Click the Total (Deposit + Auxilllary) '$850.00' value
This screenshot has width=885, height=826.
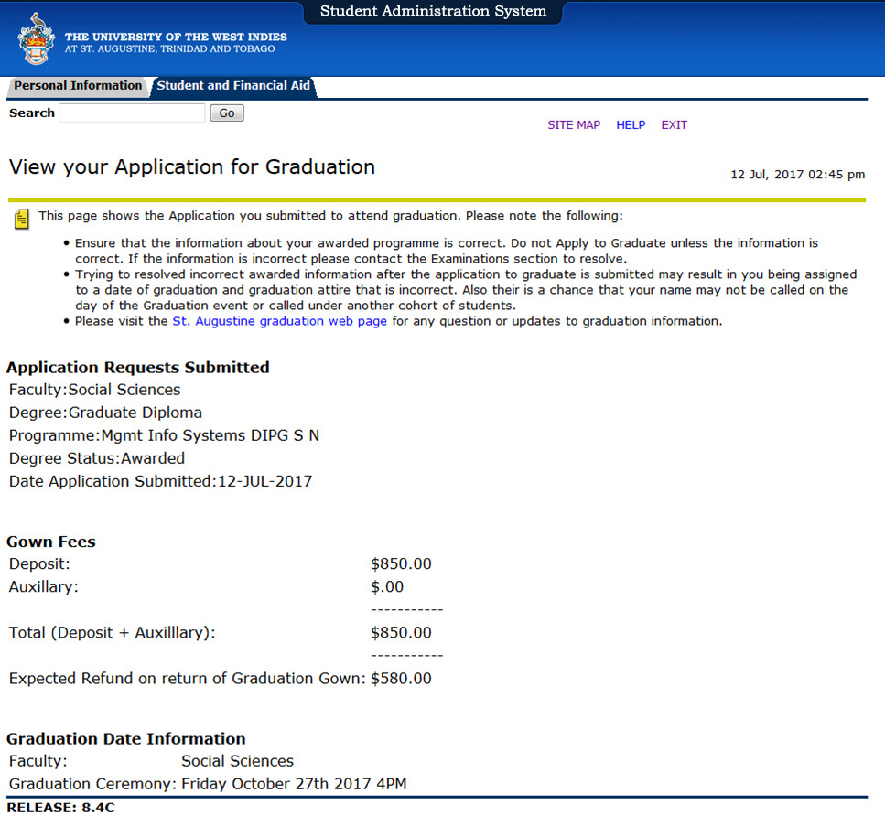pos(401,632)
